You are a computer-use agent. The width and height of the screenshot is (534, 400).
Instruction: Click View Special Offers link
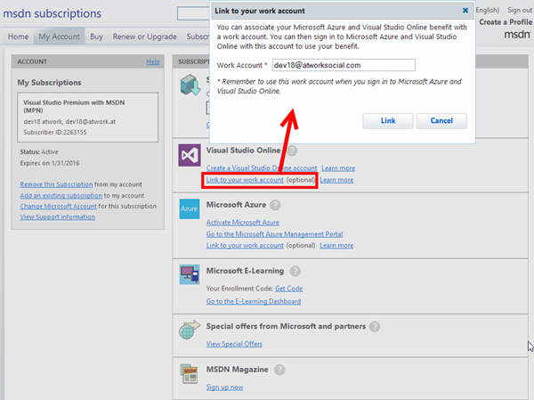(x=234, y=344)
